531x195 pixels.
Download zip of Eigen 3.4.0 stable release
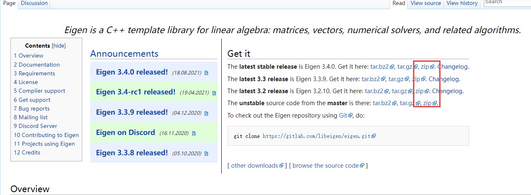coord(425,67)
